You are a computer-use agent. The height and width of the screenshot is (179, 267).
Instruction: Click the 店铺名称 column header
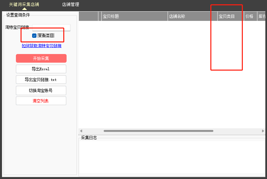(192, 16)
